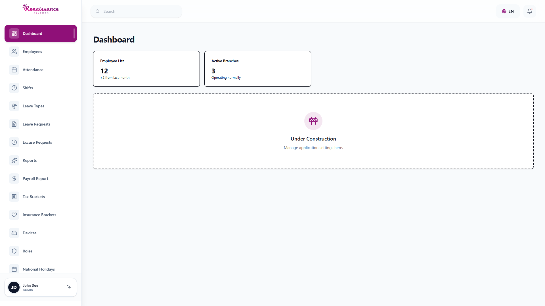Click the Insurance Brackets heart icon
Image resolution: width=545 pixels, height=306 pixels.
click(14, 215)
